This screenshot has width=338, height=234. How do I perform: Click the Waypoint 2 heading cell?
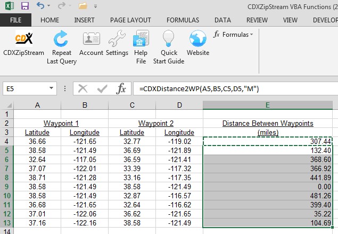pyautogui.click(x=155, y=123)
